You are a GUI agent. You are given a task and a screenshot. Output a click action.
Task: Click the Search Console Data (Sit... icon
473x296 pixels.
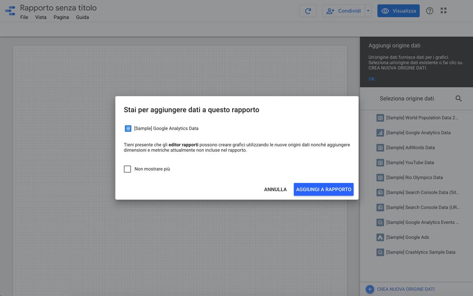380,193
